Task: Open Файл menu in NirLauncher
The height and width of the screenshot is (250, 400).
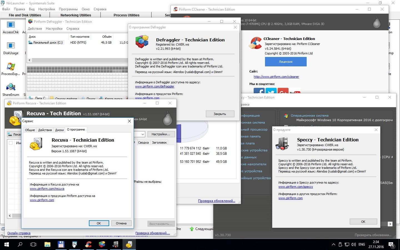Action: 6,9
